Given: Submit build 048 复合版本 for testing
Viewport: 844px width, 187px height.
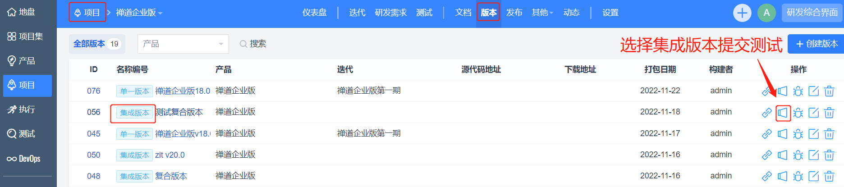Looking at the screenshot, I should pos(783,176).
